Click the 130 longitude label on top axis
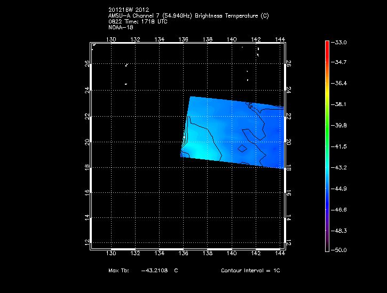The image size is (387, 293). point(111,39)
